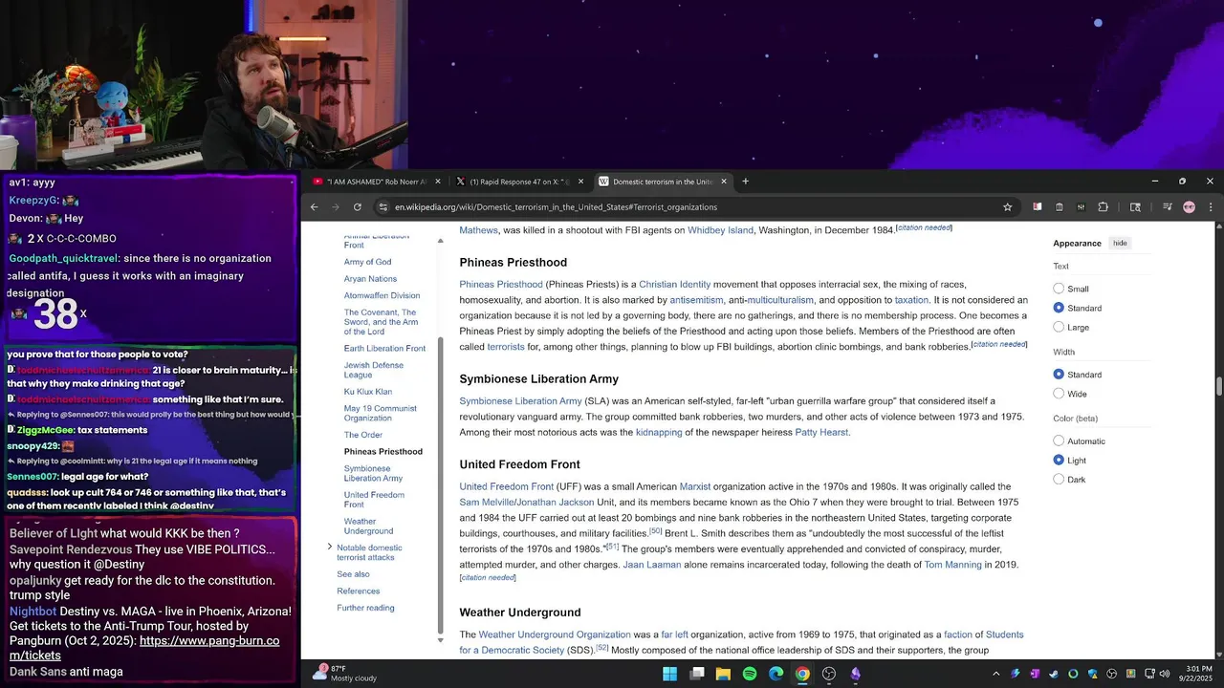Image resolution: width=1224 pixels, height=688 pixels.
Task: Reload the page with the refresh icon
Action: pos(358,207)
